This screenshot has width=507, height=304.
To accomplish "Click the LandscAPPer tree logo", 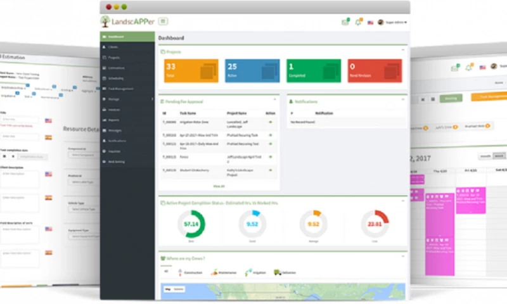I will 105,22.
